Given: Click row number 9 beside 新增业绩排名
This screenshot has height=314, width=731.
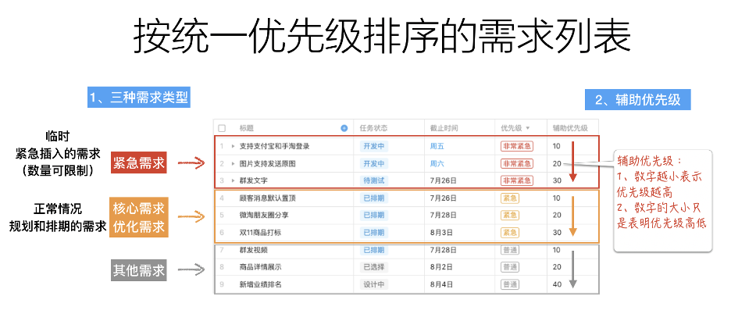Looking at the screenshot, I should click(222, 284).
